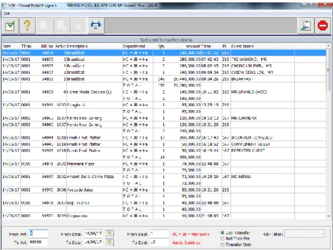The width and height of the screenshot is (333, 250).
Task: Open the date picker beside From Date
Action: tap(110, 234)
